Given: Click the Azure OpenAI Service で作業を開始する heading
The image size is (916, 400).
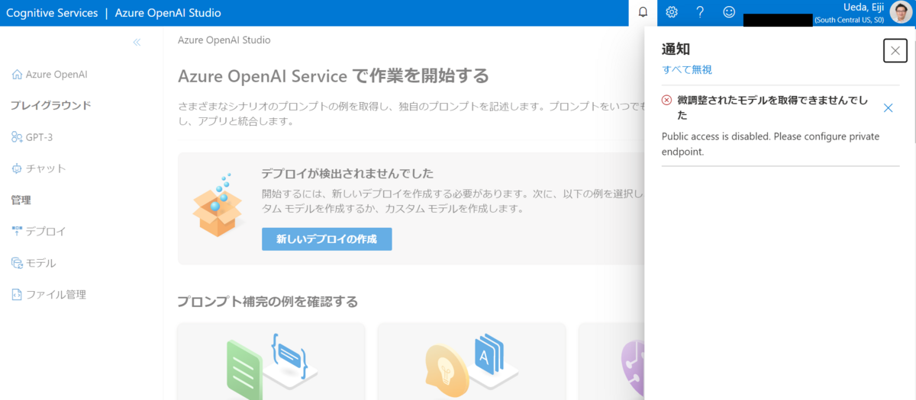Looking at the screenshot, I should [333, 76].
